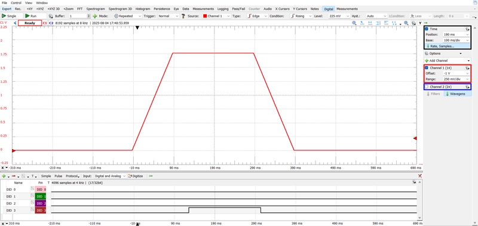Click the Pulse button in digital toolbar
Viewport: 478px width, 226px height.
tap(58, 176)
